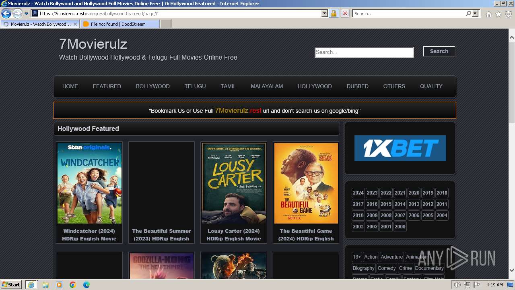Select the Documentary genre tag
This screenshot has width=515, height=290.
coord(429,268)
